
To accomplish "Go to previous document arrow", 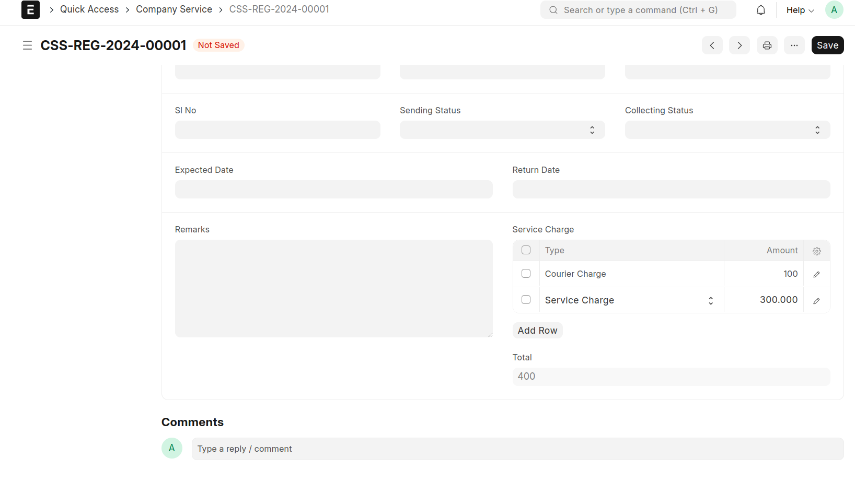I will [712, 45].
